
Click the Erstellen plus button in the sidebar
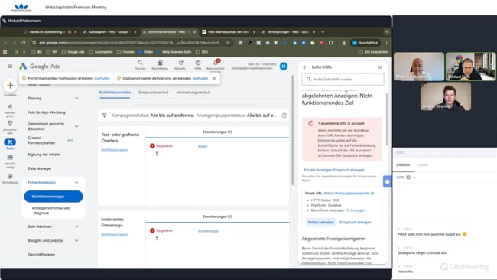pyautogui.click(x=10, y=85)
